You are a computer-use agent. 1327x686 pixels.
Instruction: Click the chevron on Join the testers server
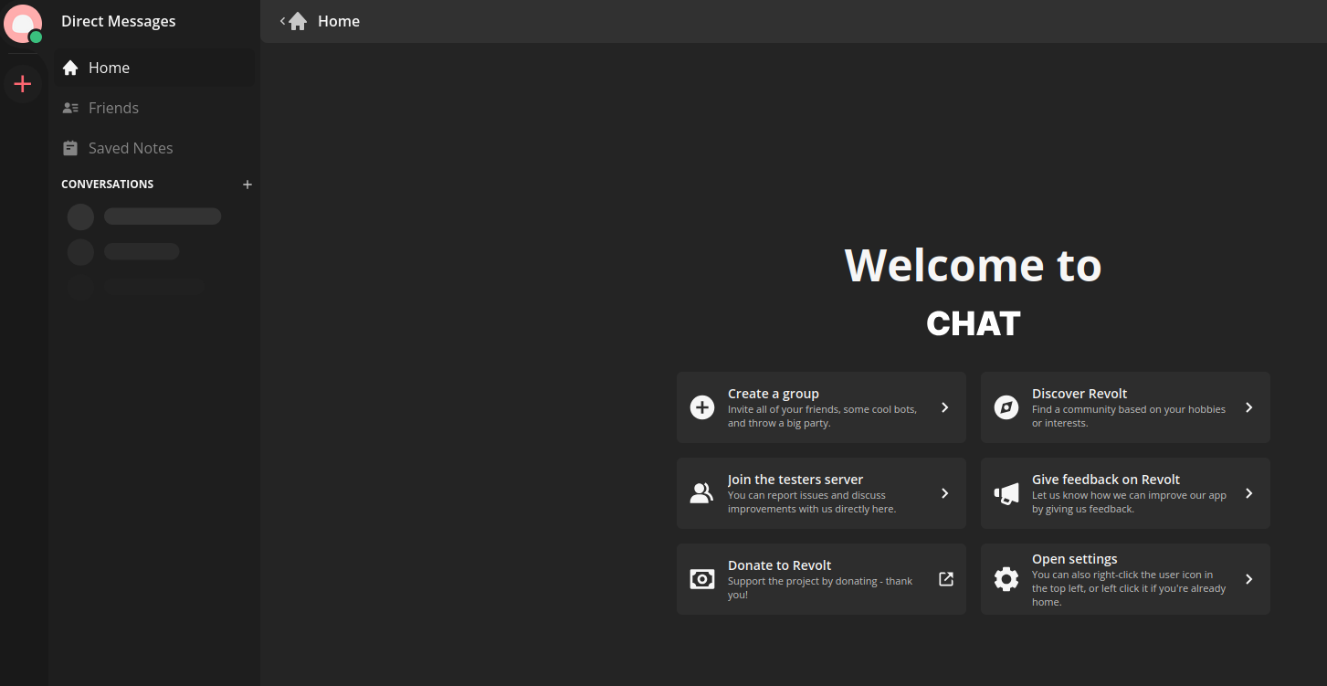pyautogui.click(x=945, y=493)
